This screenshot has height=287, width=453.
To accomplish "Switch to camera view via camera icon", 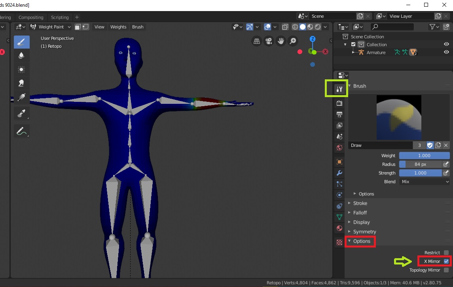I will (x=269, y=41).
